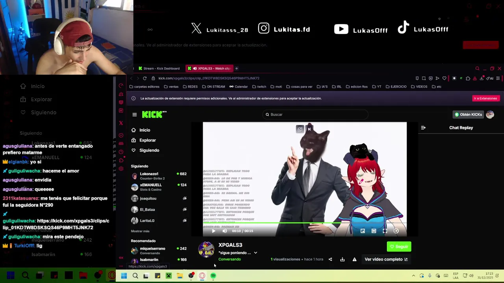Open XPGALS3 channel avatar

206,250
